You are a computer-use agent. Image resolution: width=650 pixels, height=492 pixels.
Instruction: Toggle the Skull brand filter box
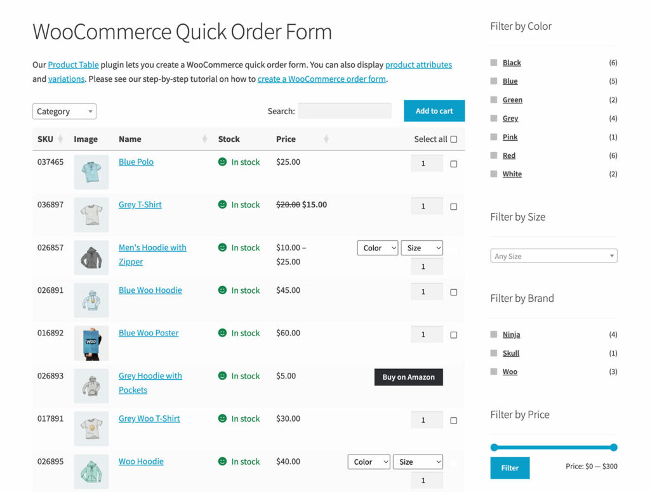click(494, 353)
